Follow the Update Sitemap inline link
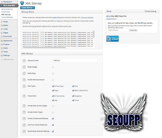 coord(57,18)
